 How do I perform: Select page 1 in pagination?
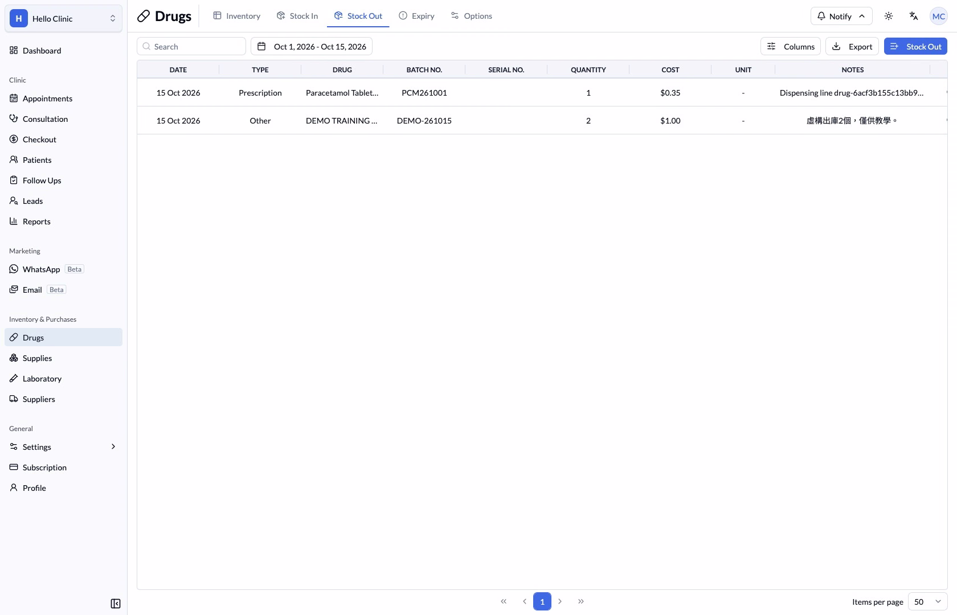[542, 601]
